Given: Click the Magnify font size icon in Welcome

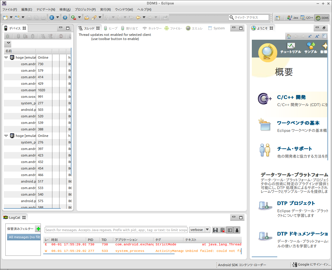Looking at the screenshot, I should (317, 36).
